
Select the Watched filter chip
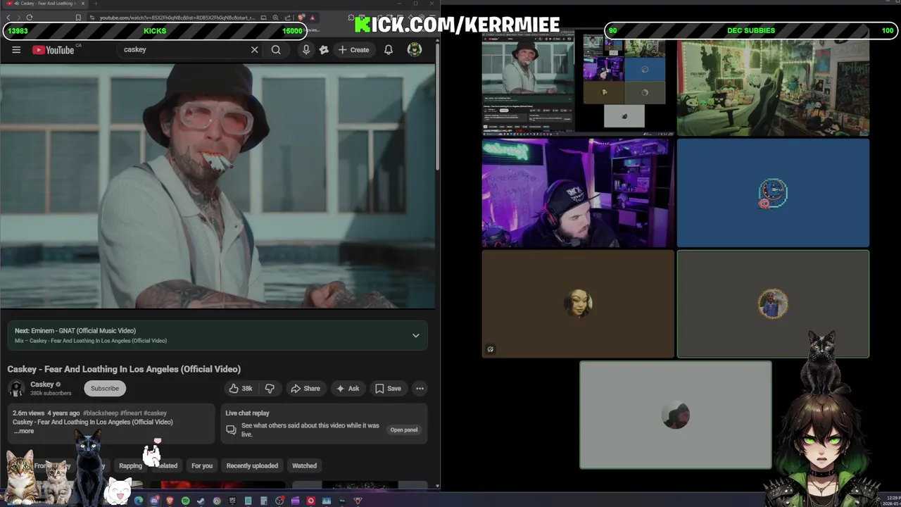(x=304, y=465)
